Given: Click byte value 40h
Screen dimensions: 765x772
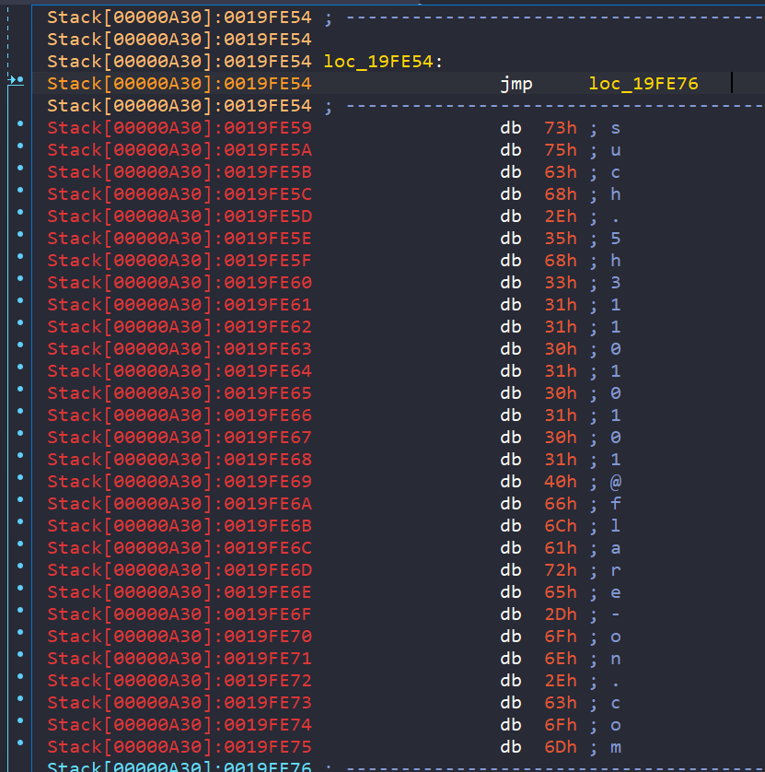Looking at the screenshot, I should click(561, 482).
